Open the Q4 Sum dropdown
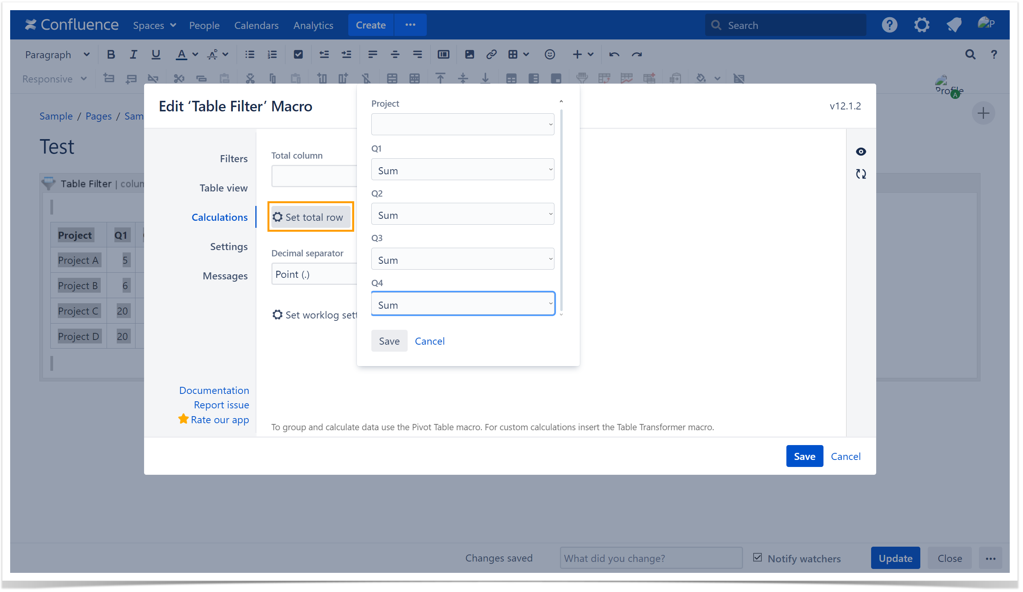 point(463,304)
